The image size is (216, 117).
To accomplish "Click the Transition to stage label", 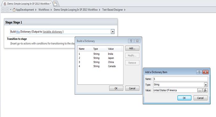I will (x=17, y=39).
